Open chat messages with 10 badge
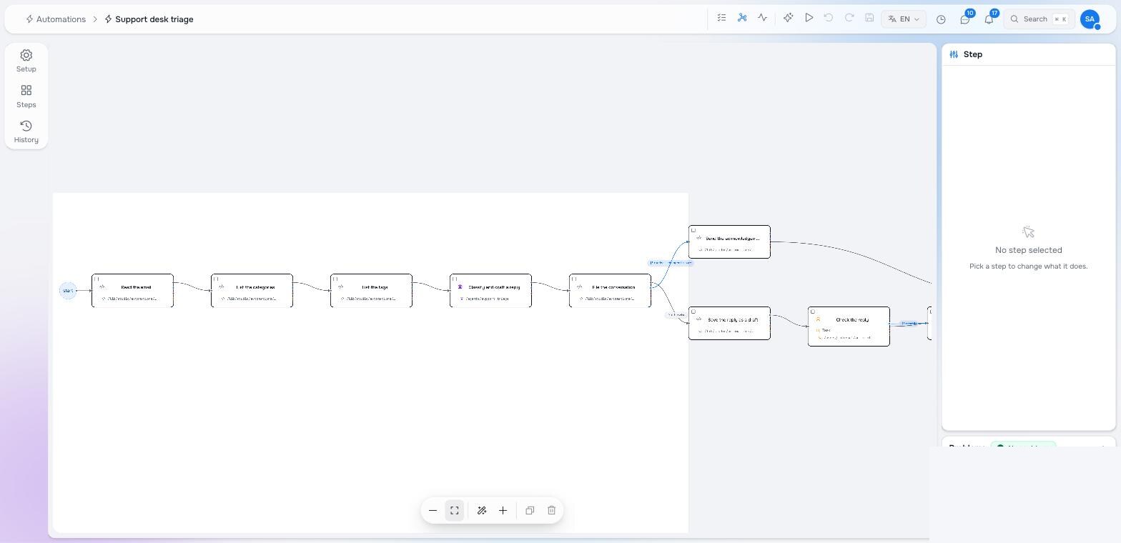 tap(965, 19)
